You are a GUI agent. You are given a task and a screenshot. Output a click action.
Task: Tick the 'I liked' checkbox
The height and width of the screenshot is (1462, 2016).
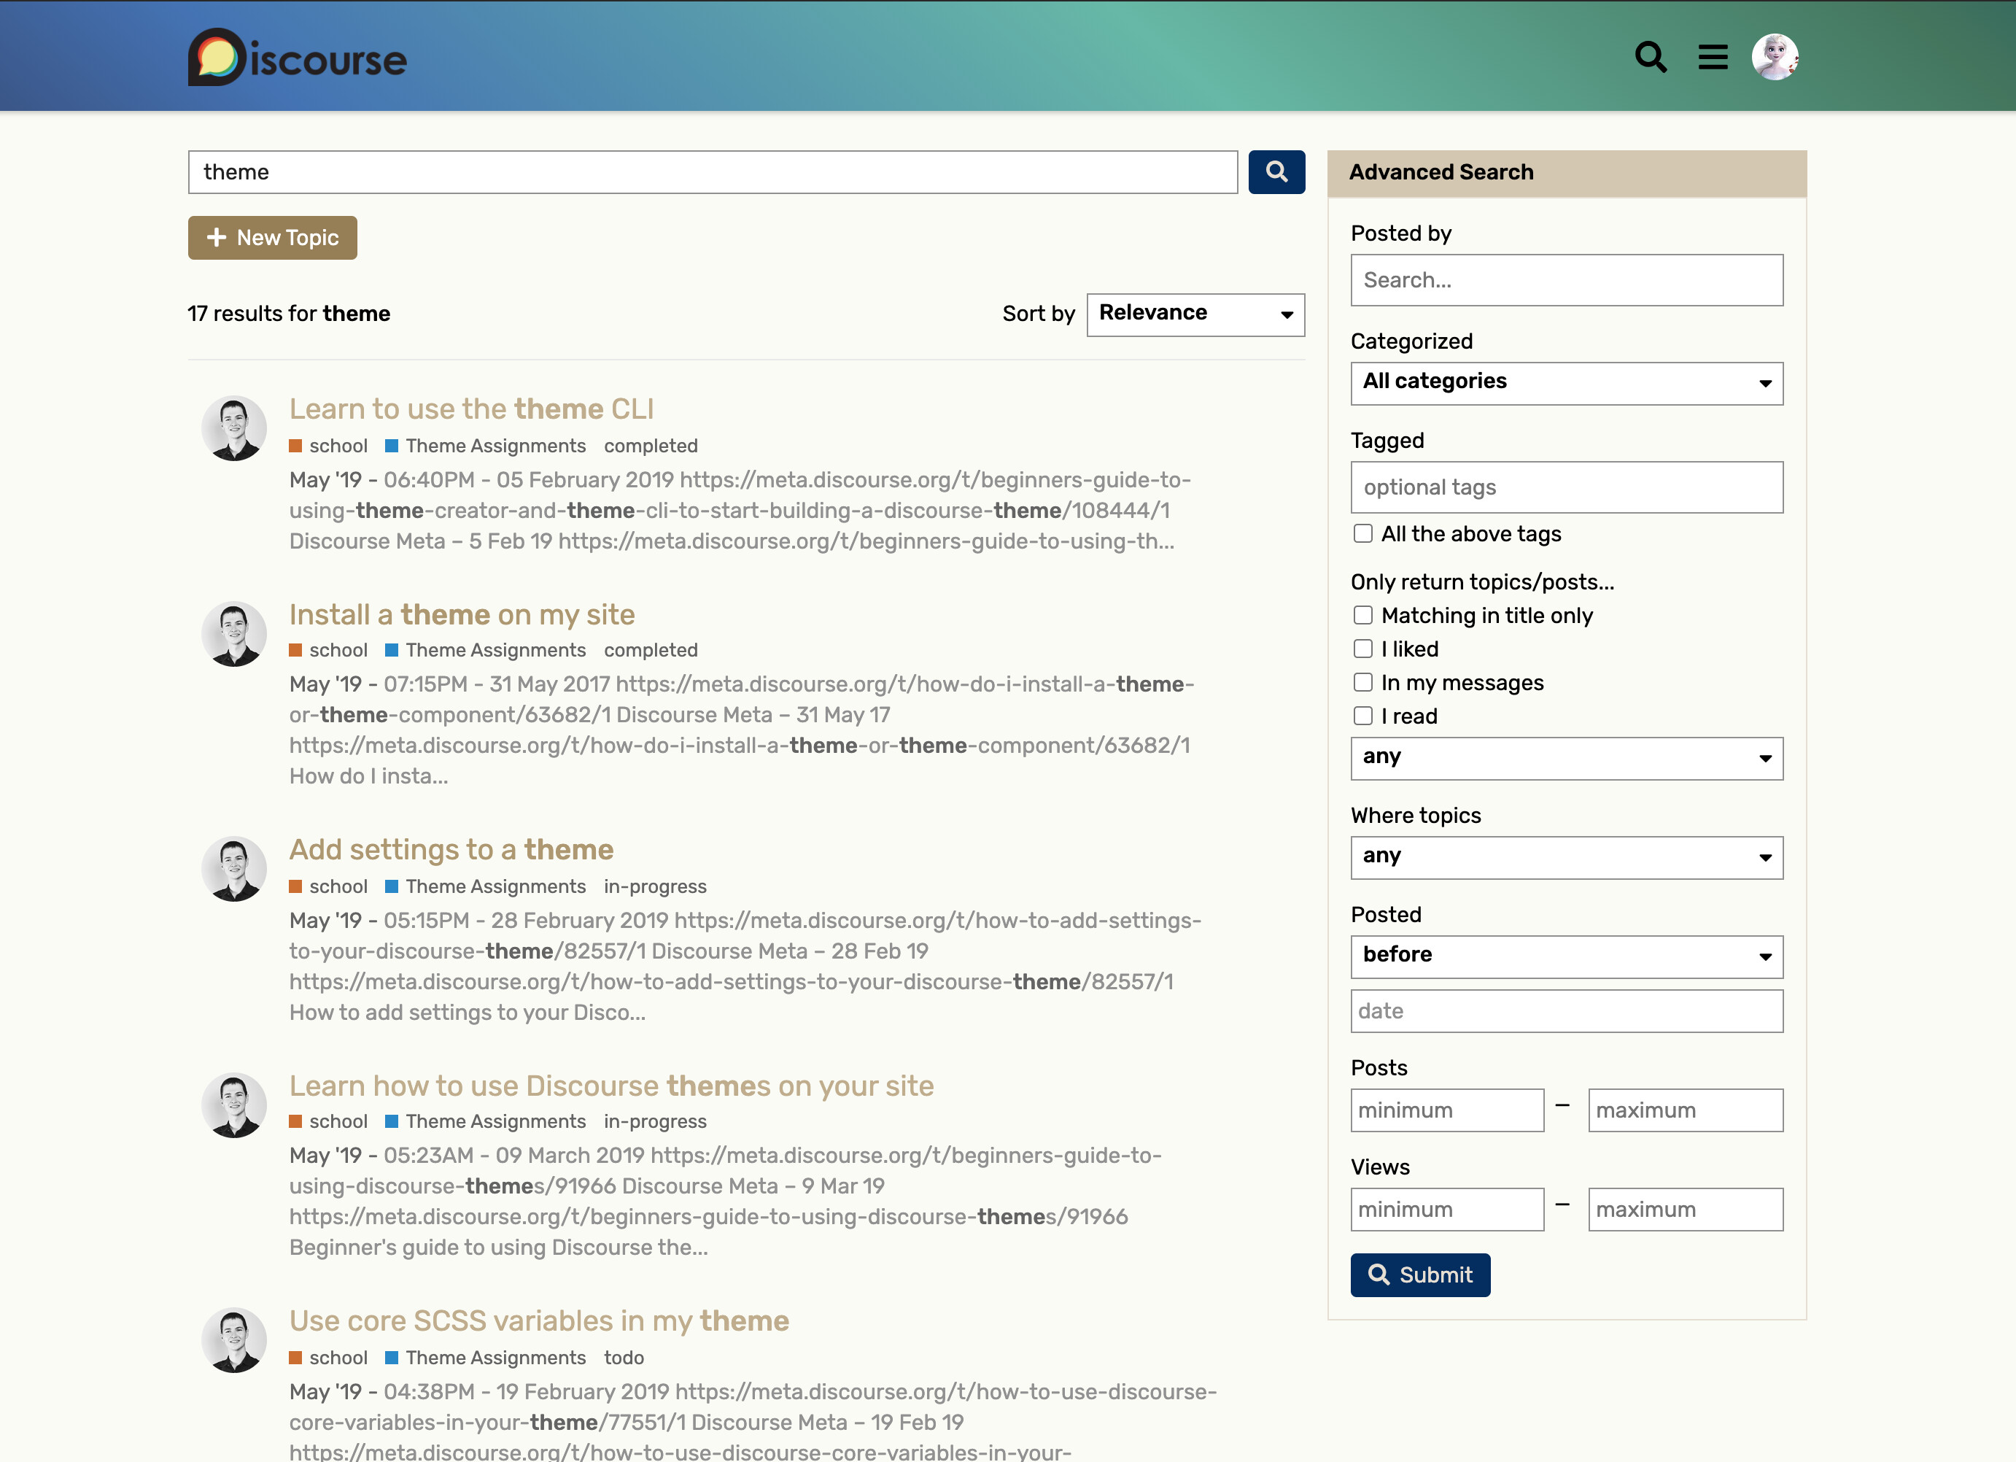click(x=1362, y=649)
